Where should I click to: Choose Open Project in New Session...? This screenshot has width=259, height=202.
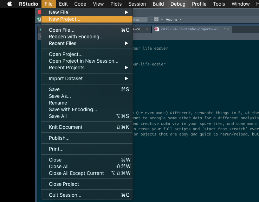[87, 61]
